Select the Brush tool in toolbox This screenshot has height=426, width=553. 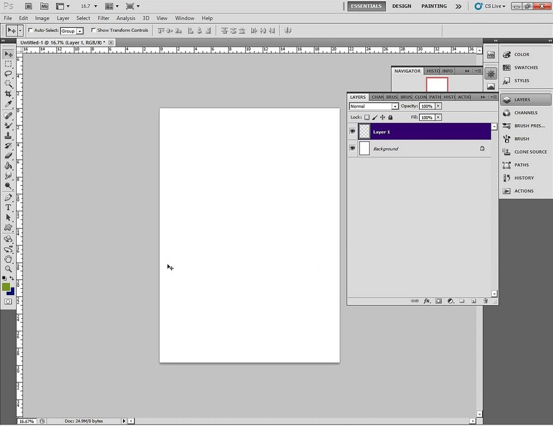click(x=8, y=125)
